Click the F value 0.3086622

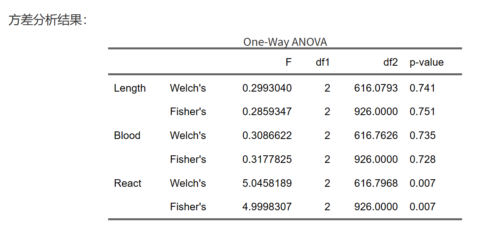point(267,135)
